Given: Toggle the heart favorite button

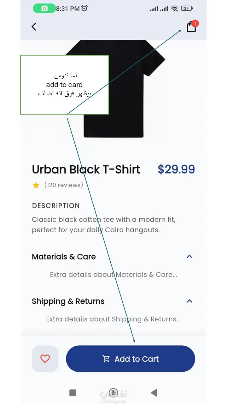Looking at the screenshot, I should coord(45,359).
